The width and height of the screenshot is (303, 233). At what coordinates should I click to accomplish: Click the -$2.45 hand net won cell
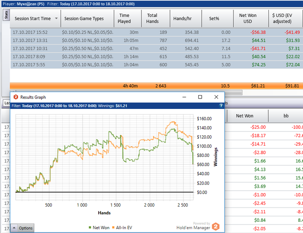pos(259,203)
